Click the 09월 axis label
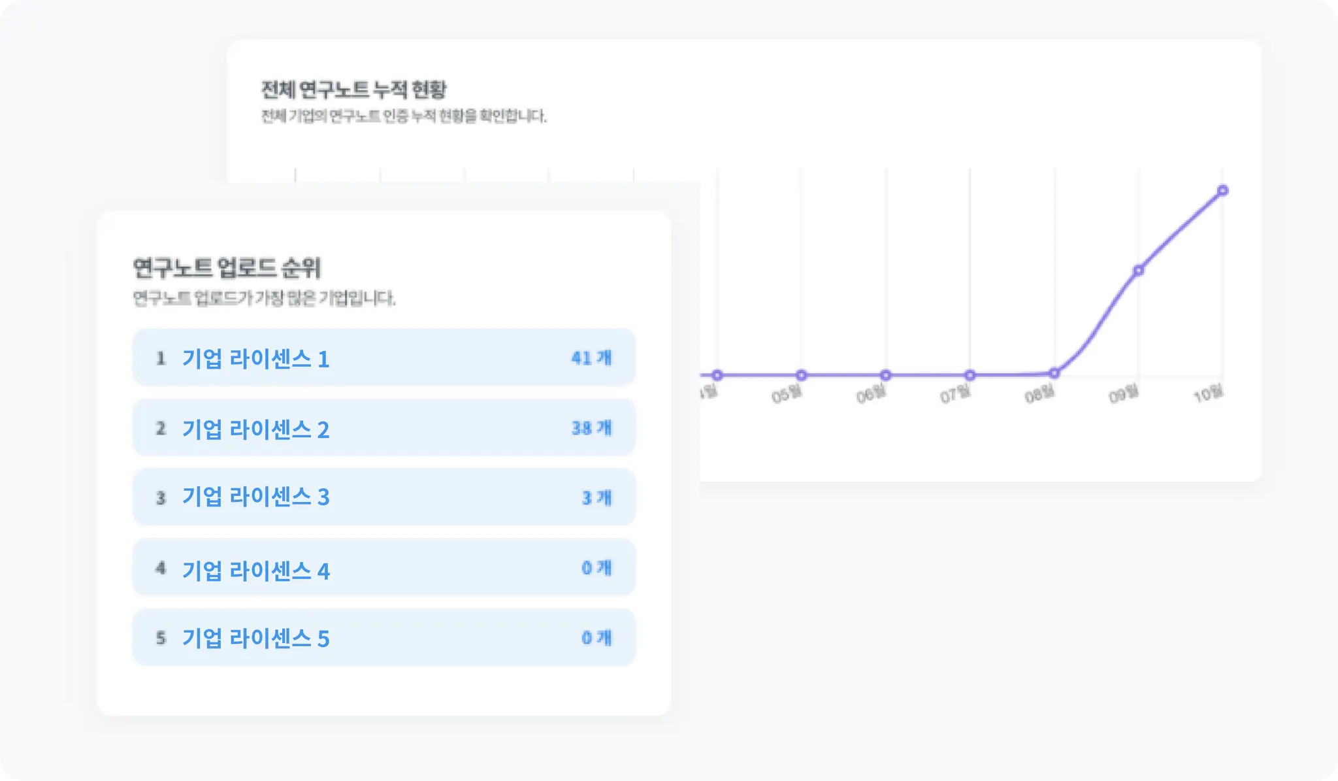Viewport: 1338px width, 781px height. tap(1124, 394)
